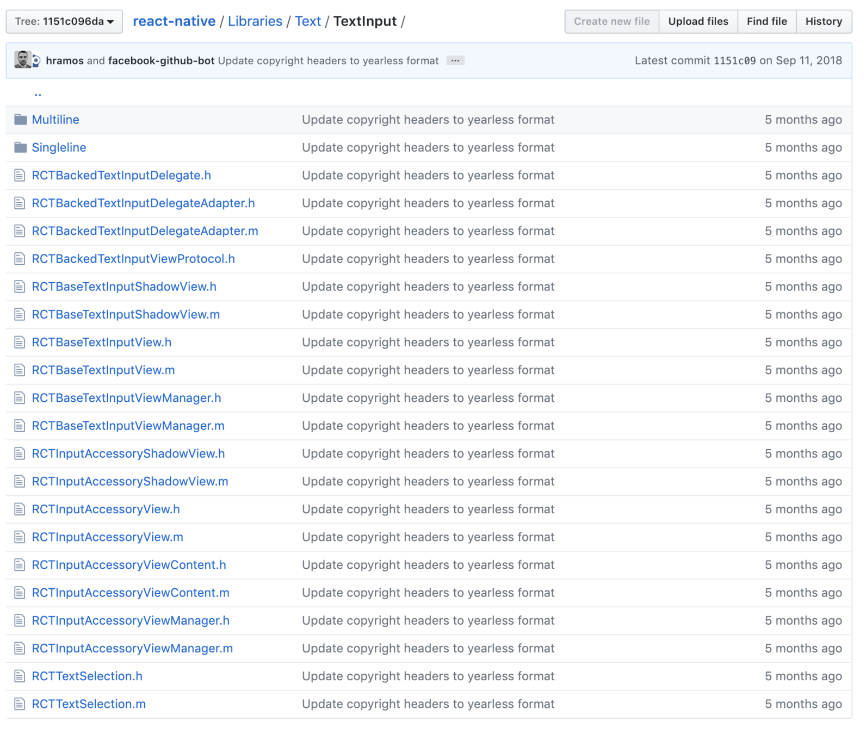The height and width of the screenshot is (734, 866).
Task: Open RCTInputAccessoryViewContent.m file
Action: (x=131, y=593)
